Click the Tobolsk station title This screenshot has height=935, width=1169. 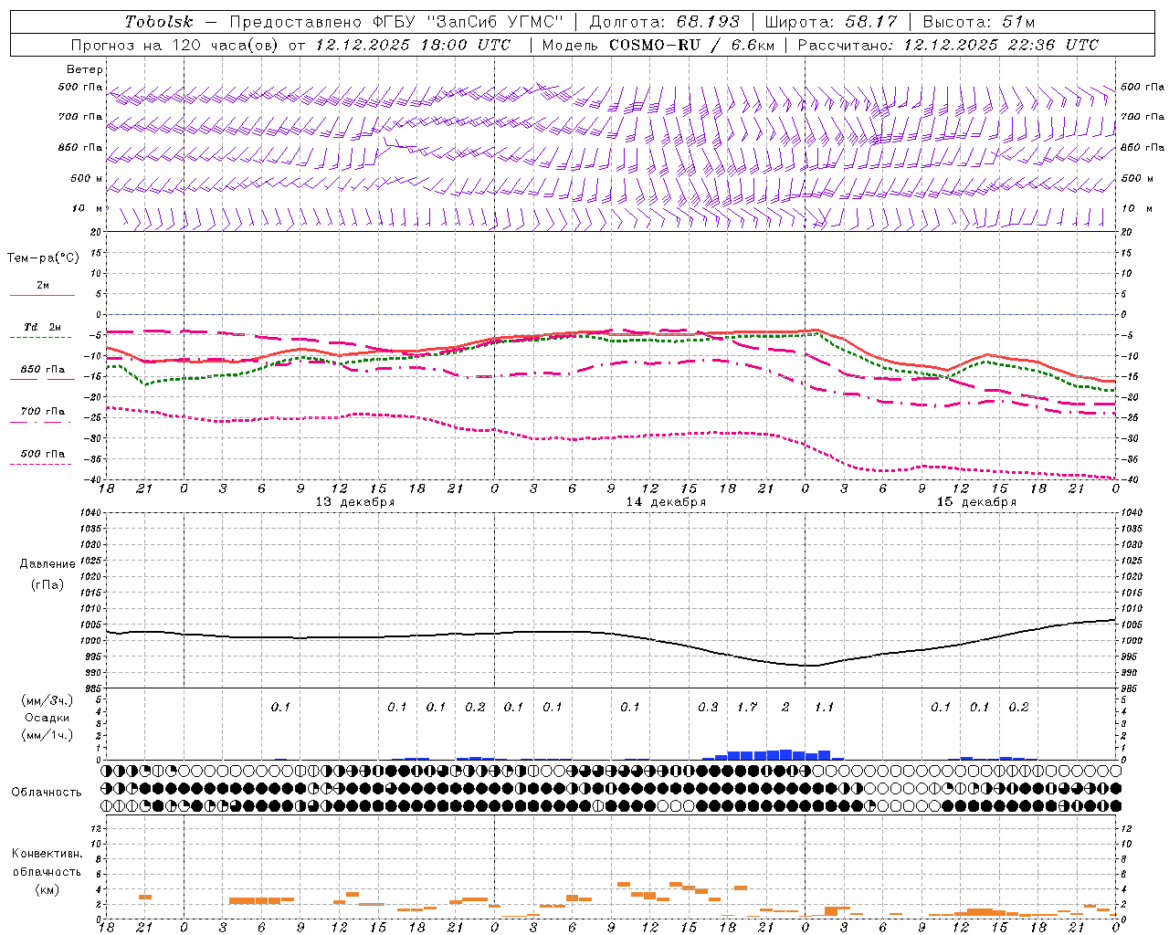point(159,22)
